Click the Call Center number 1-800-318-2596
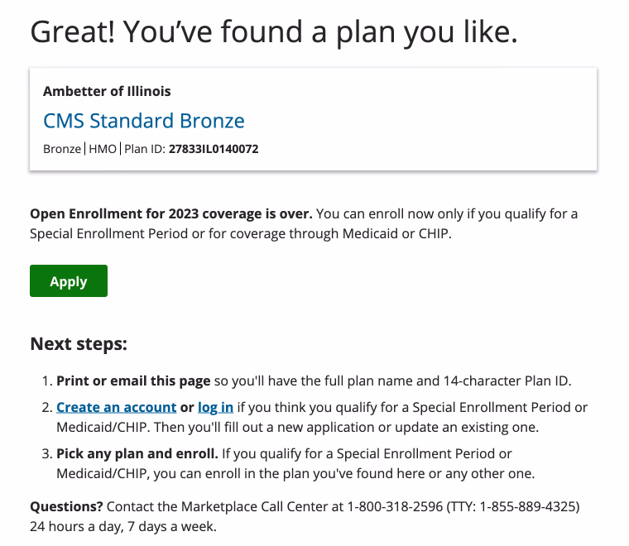 tap(391, 505)
